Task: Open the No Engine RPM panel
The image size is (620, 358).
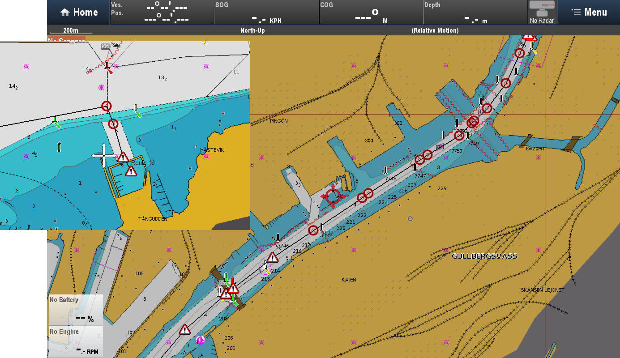Action: [x=76, y=341]
